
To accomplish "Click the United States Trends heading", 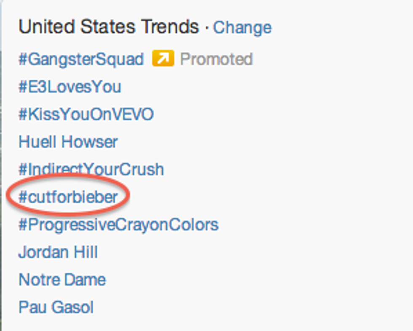I will pyautogui.click(x=109, y=27).
